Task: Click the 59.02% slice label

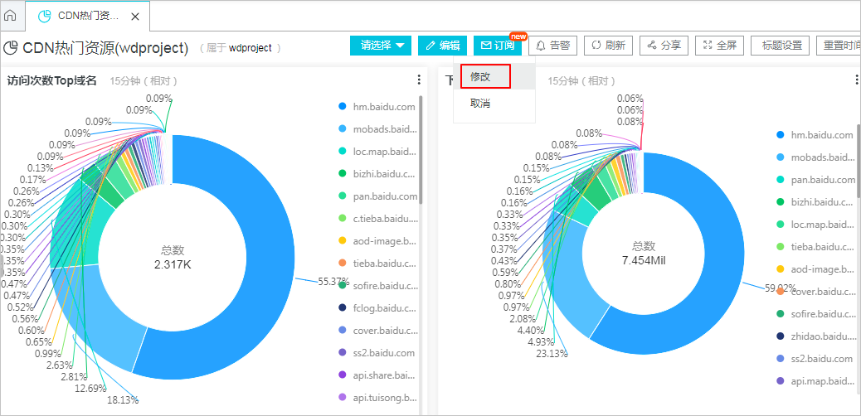Action: coord(781,287)
